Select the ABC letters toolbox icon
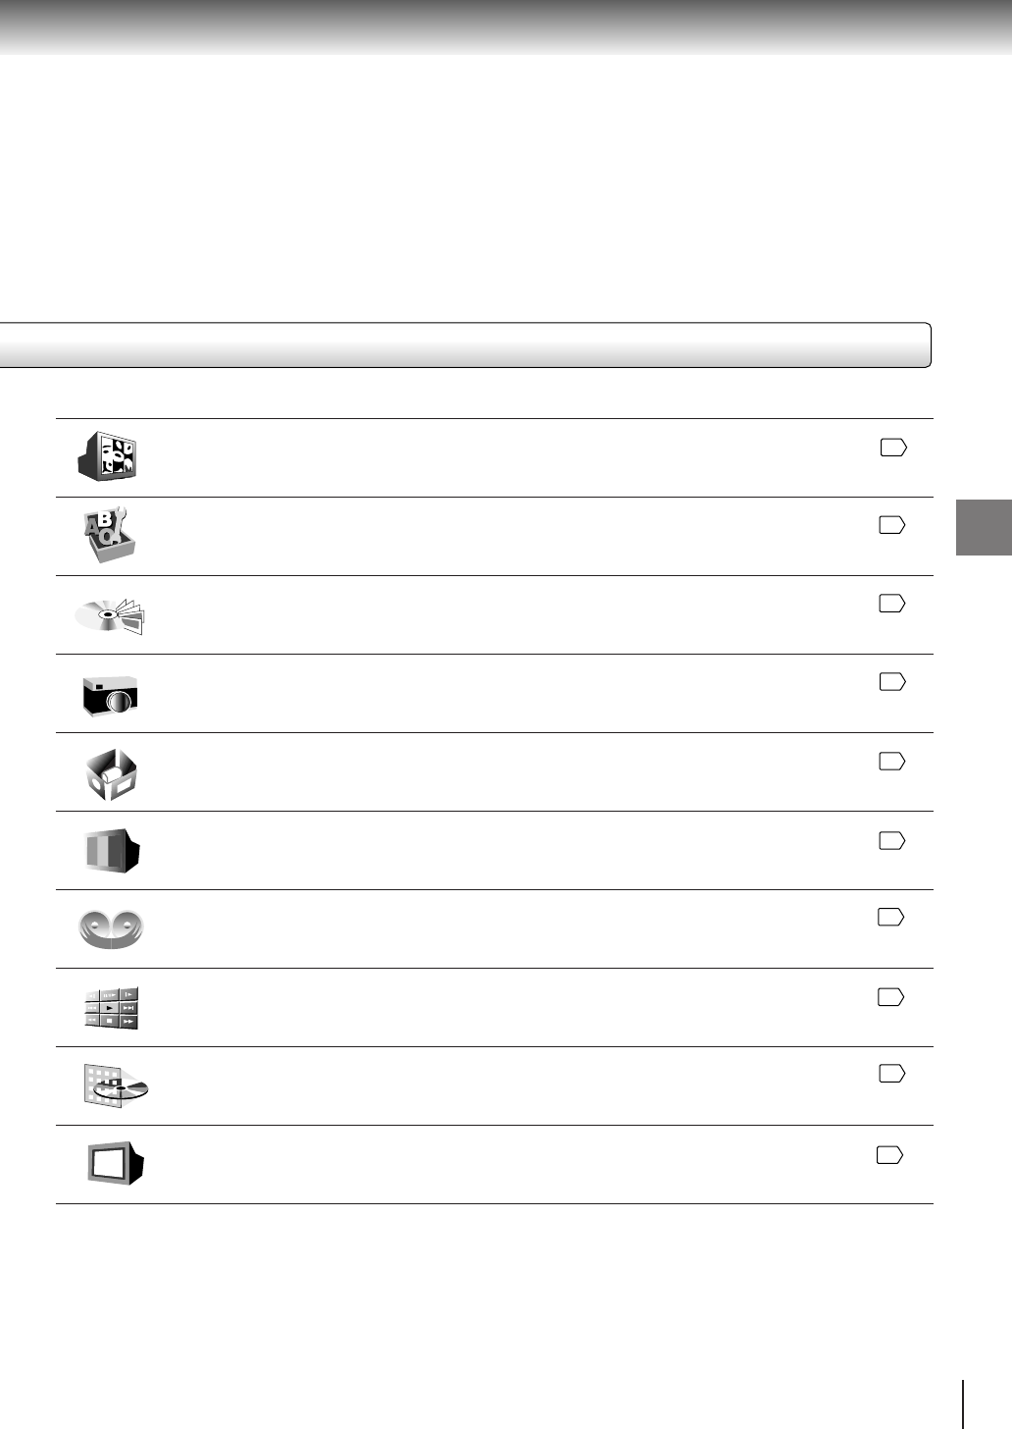This screenshot has width=1012, height=1429. click(109, 535)
